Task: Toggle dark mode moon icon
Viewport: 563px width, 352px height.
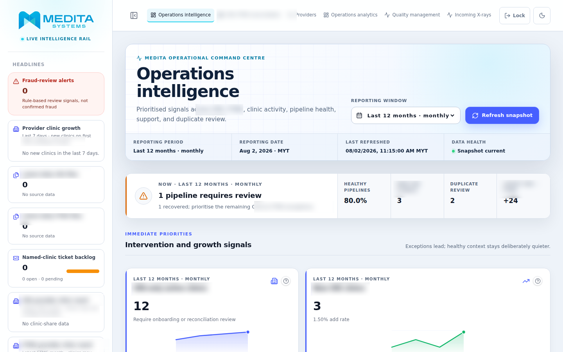Action: click(x=542, y=16)
